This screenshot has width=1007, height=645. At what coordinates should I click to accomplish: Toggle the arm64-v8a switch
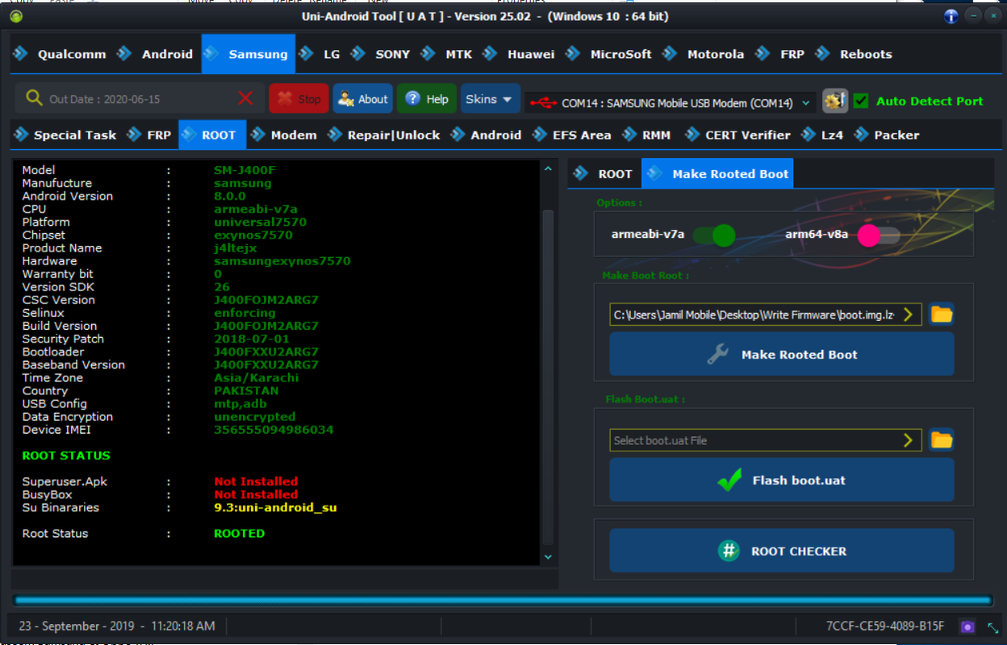point(879,235)
